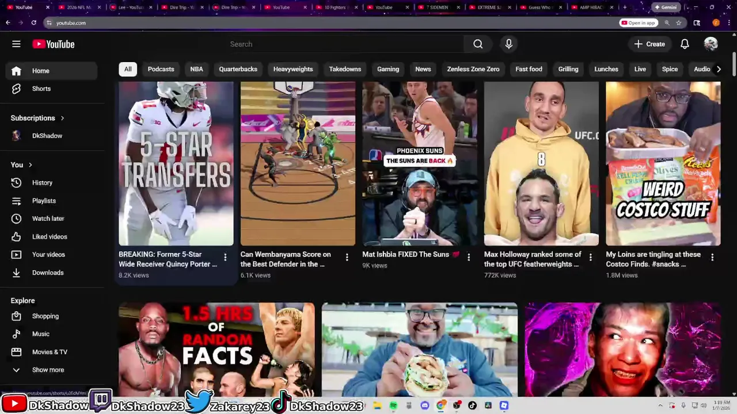Open a new browser tab
Image resolution: width=737 pixels, height=414 pixels.
coord(625,7)
